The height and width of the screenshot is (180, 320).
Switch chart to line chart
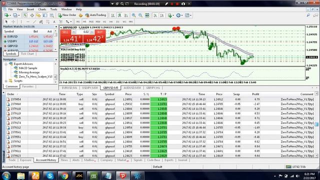tap(126, 15)
